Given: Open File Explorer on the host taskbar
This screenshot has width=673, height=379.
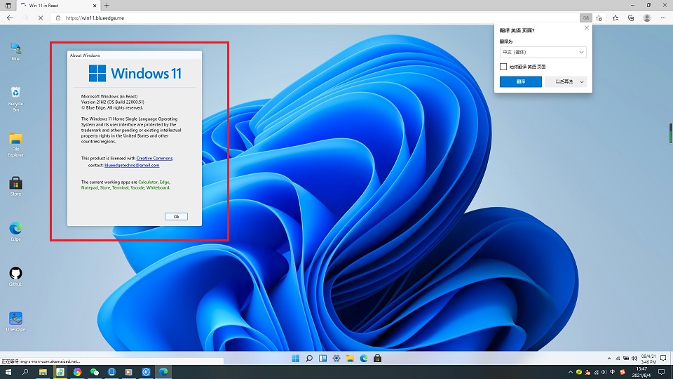Looking at the screenshot, I should 43,372.
